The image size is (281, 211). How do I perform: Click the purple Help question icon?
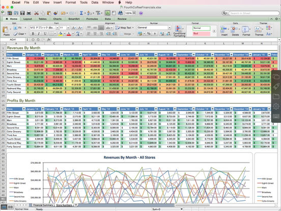point(141,13)
